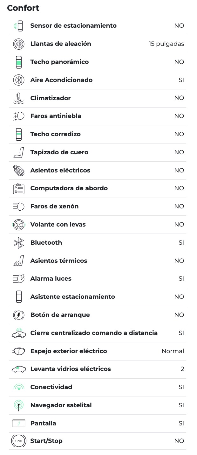Screen dimensions: 197x455
Task: Click the parking sensor icon
Action: click(x=18, y=26)
